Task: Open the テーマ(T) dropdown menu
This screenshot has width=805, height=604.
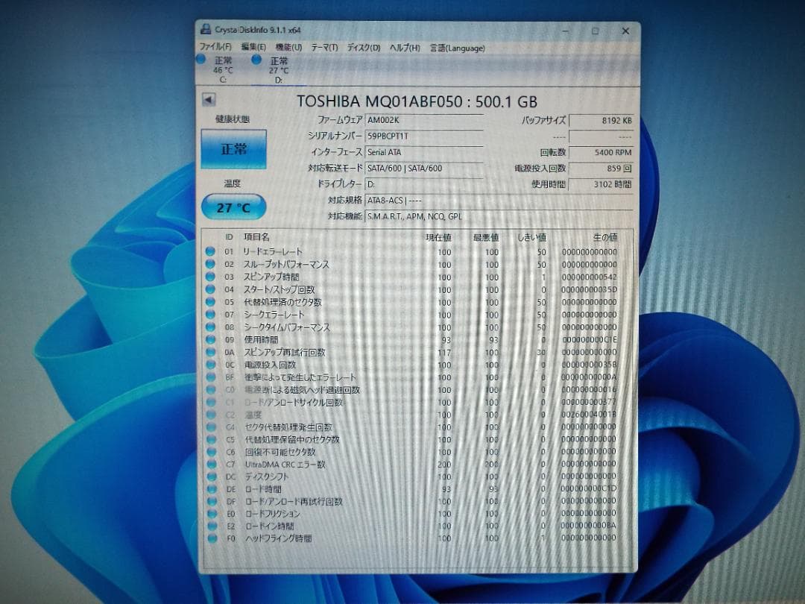Action: click(x=322, y=46)
